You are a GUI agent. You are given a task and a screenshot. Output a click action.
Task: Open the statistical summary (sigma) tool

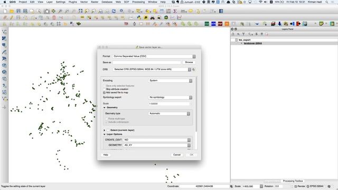point(175,11)
